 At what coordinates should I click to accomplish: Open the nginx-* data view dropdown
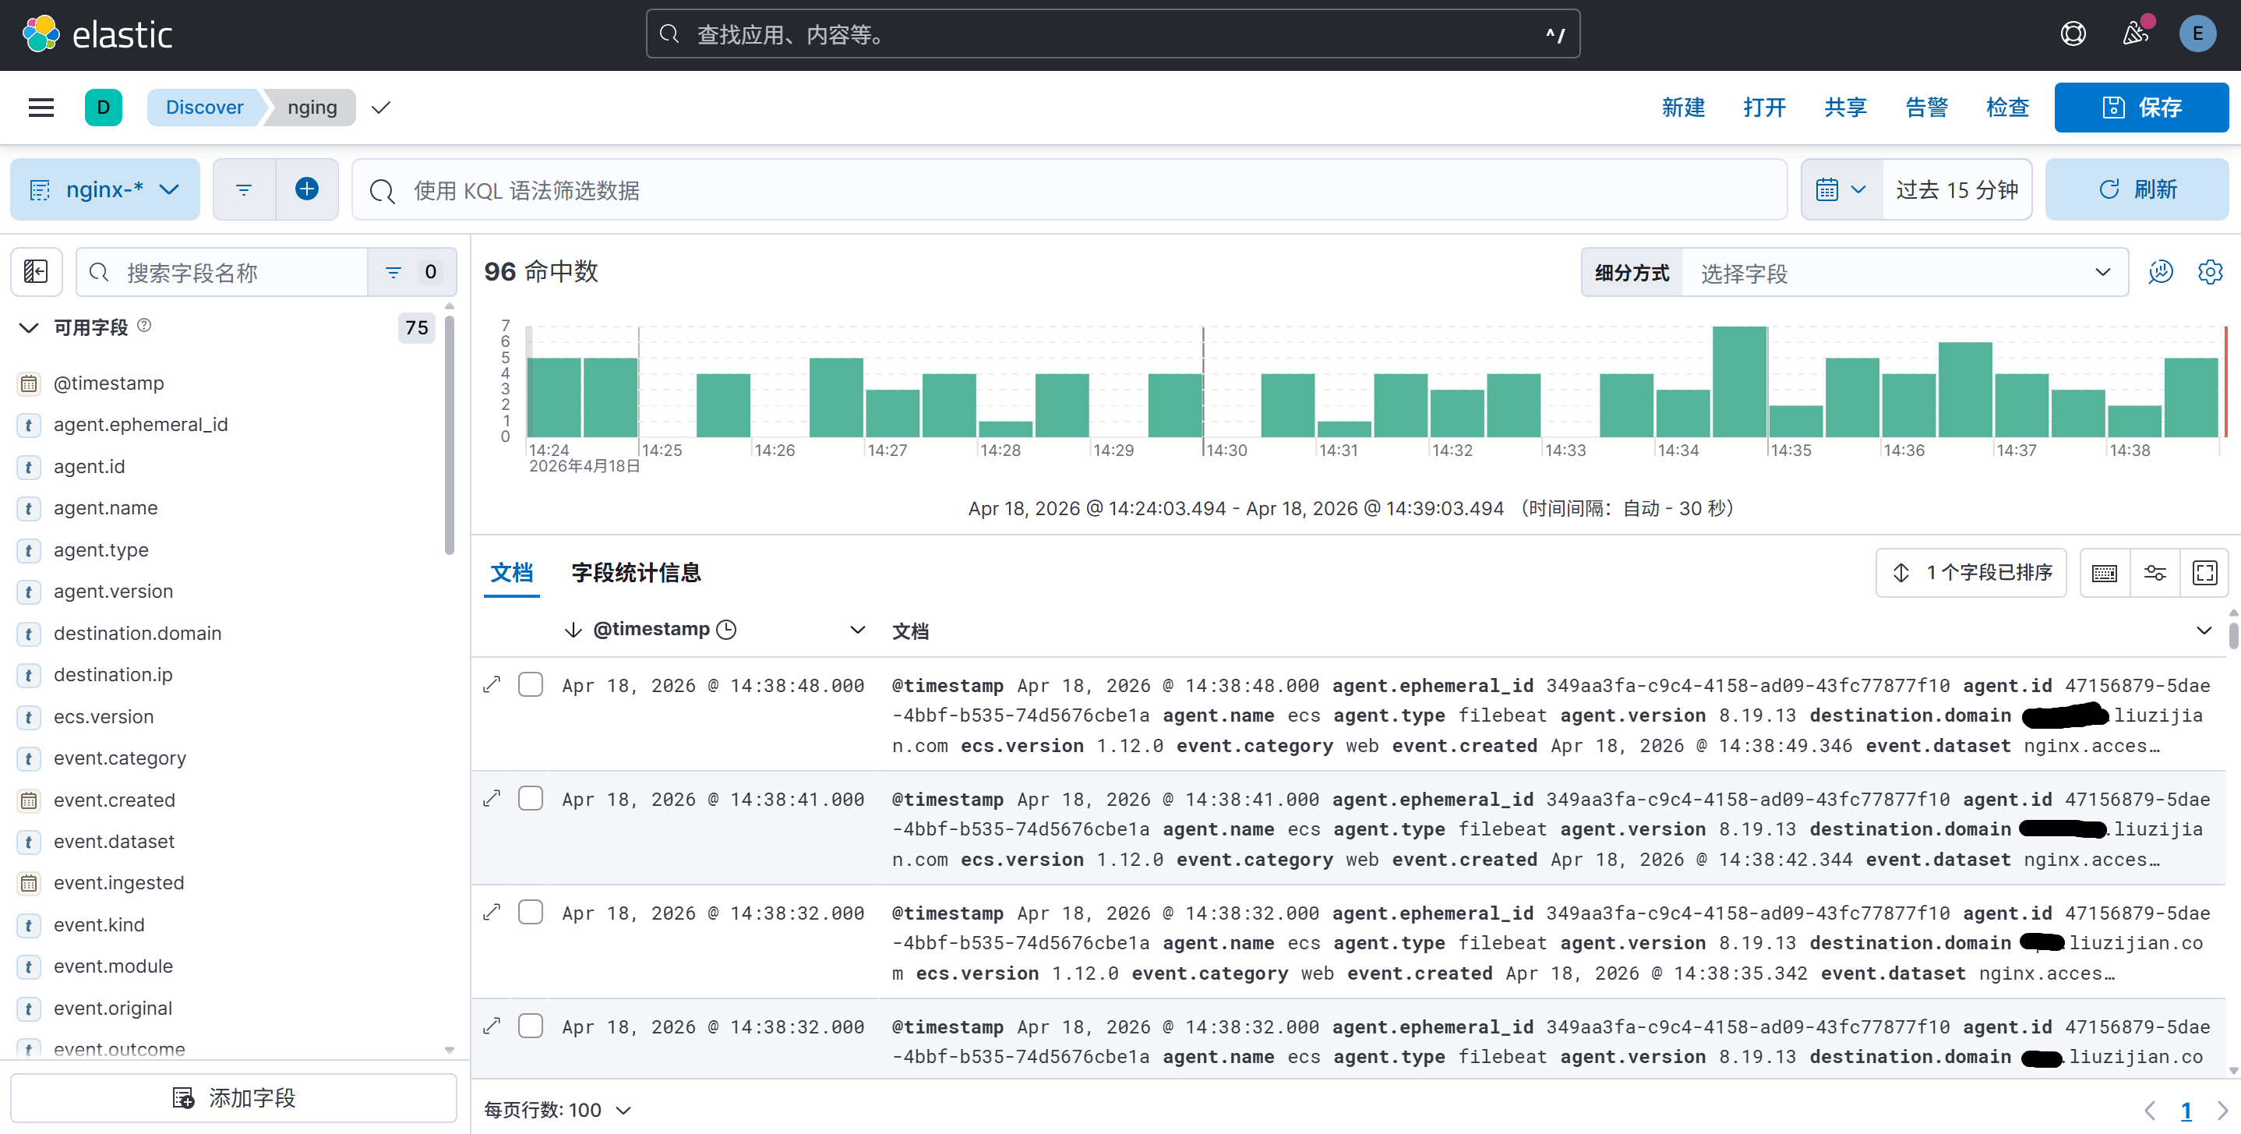pyautogui.click(x=105, y=189)
